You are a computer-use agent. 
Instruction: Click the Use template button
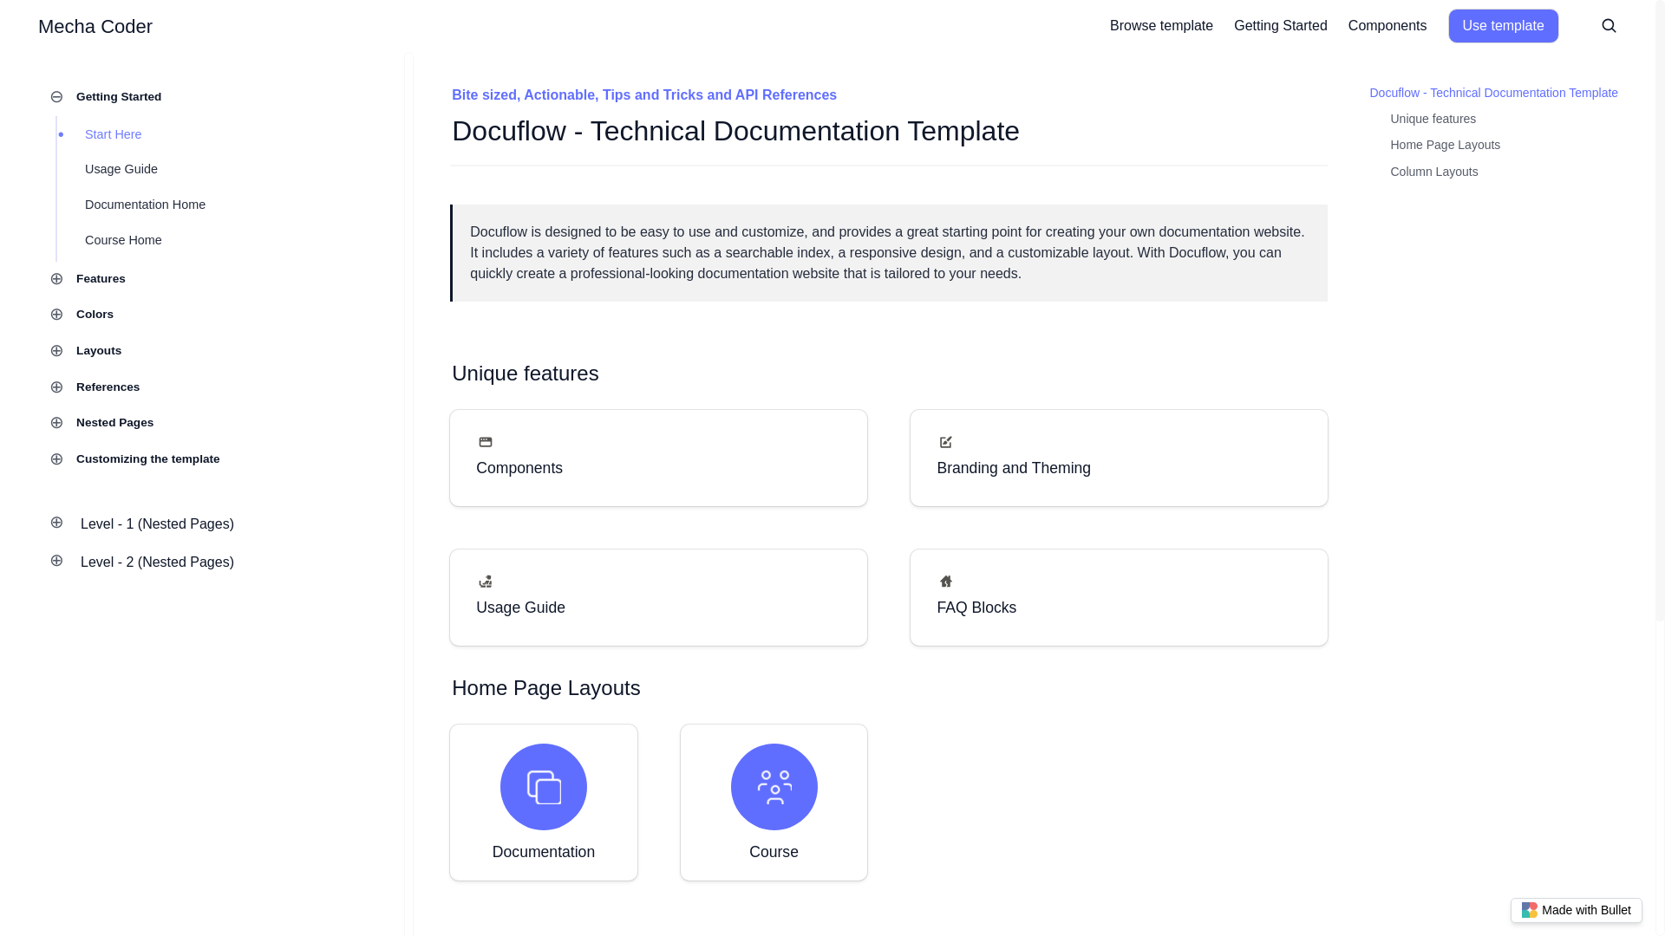tap(1503, 26)
